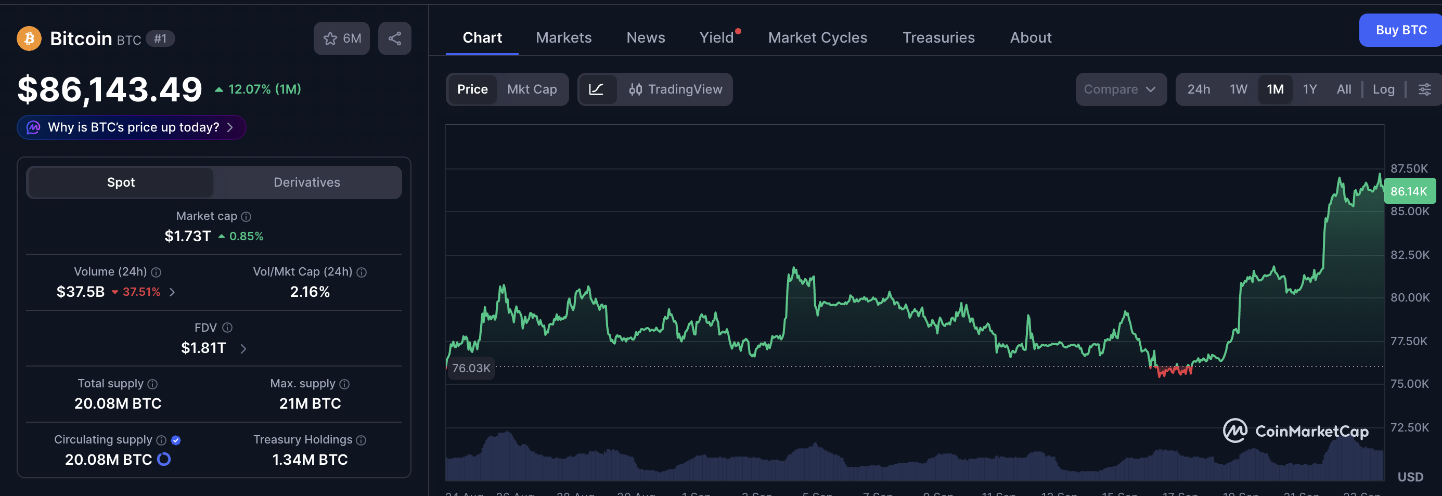The width and height of the screenshot is (1442, 496).
Task: Switch to TradingView chart
Action: (x=675, y=89)
